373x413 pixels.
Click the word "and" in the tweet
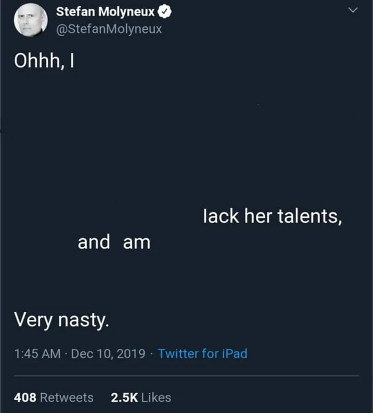(94, 242)
